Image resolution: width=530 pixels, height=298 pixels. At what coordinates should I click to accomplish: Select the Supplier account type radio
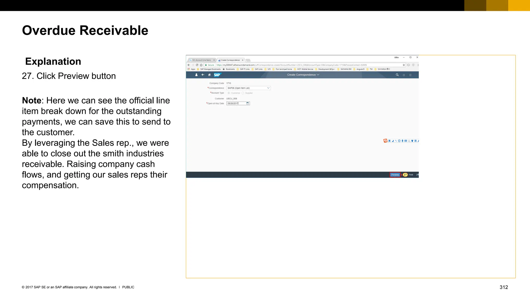[x=243, y=93]
